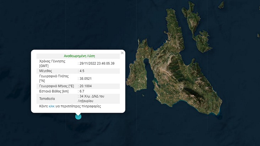This screenshot has width=260, height=146.
Task: Click the 'Αναθεωρημένη Λύση' popup header
Action: coord(79,56)
